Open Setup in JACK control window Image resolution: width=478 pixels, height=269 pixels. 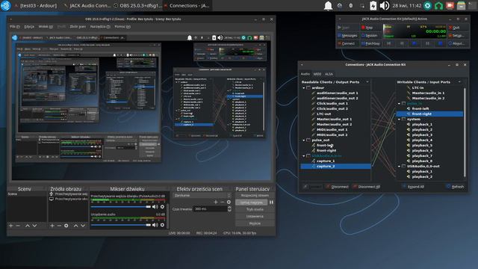tap(458, 35)
